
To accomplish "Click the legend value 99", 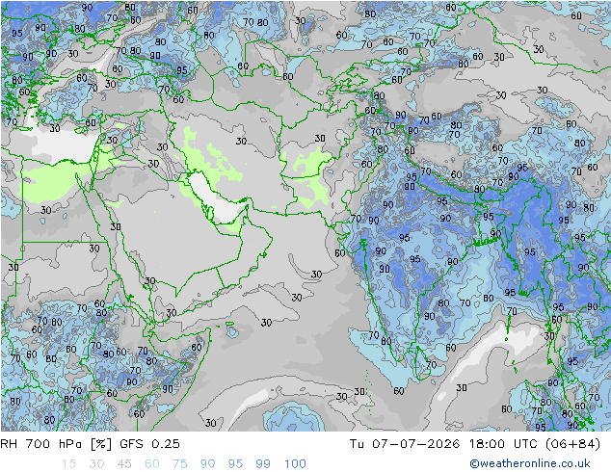I will [x=263, y=464].
